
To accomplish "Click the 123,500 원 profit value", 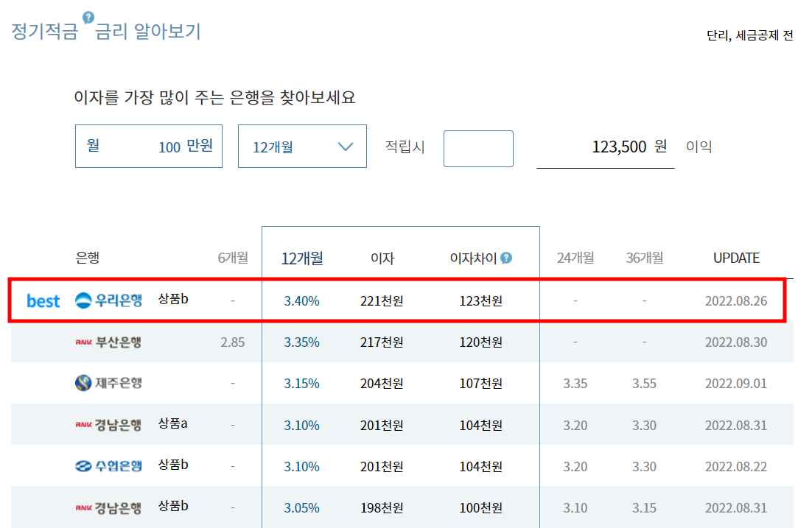I will (629, 147).
